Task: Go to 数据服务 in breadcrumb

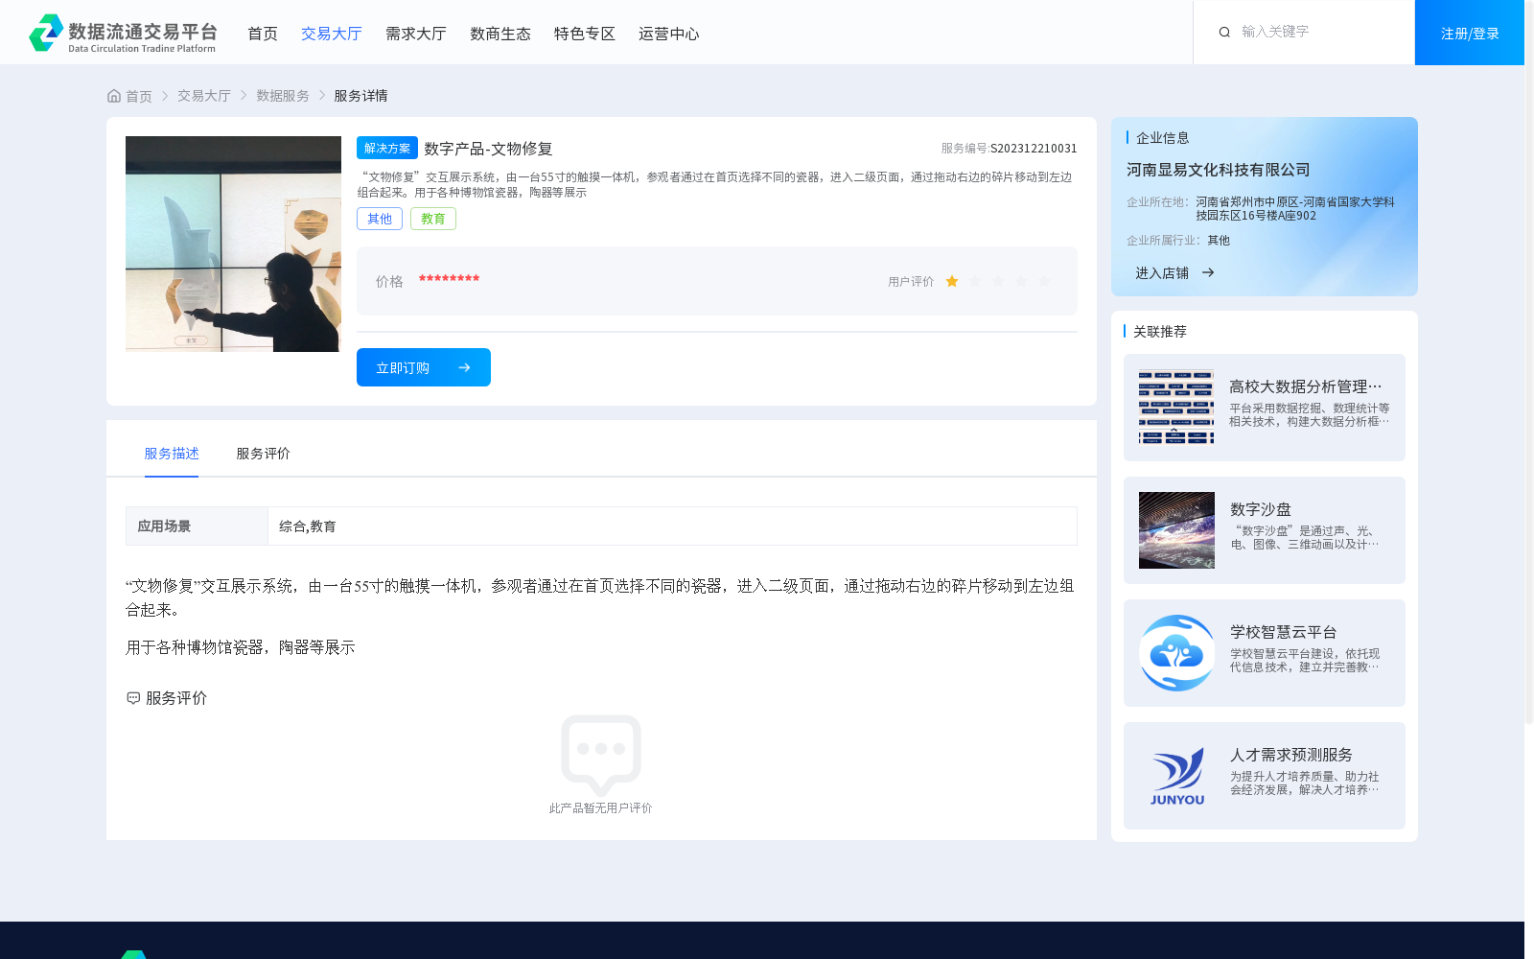Action: coord(283,96)
